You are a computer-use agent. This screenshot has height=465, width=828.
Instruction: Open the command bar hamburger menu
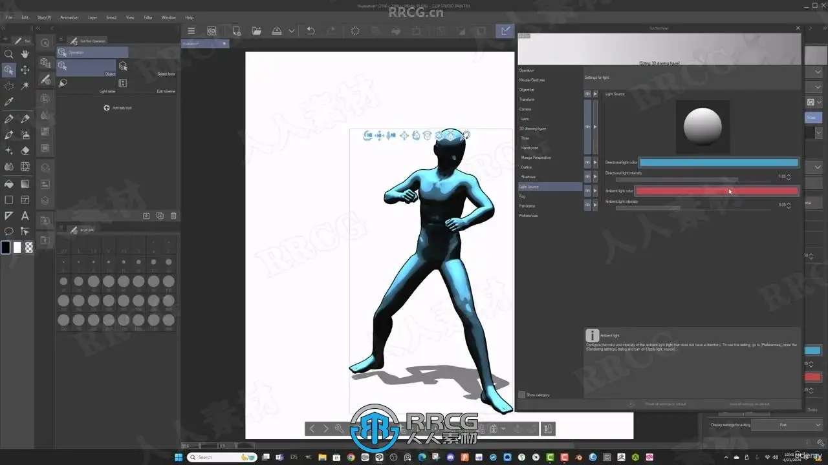coord(191,31)
